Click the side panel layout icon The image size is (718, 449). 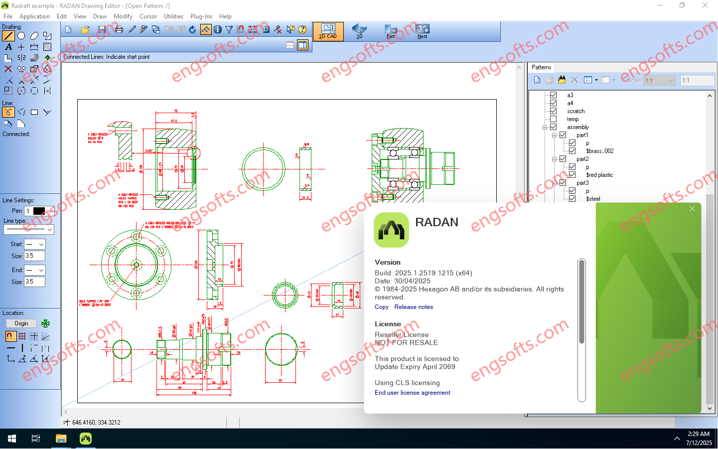[x=302, y=45]
